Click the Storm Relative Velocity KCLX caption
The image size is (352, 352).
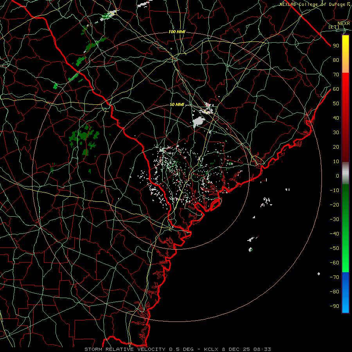tap(178, 349)
